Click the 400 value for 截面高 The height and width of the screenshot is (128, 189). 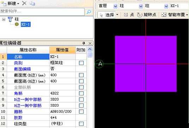[62, 81]
